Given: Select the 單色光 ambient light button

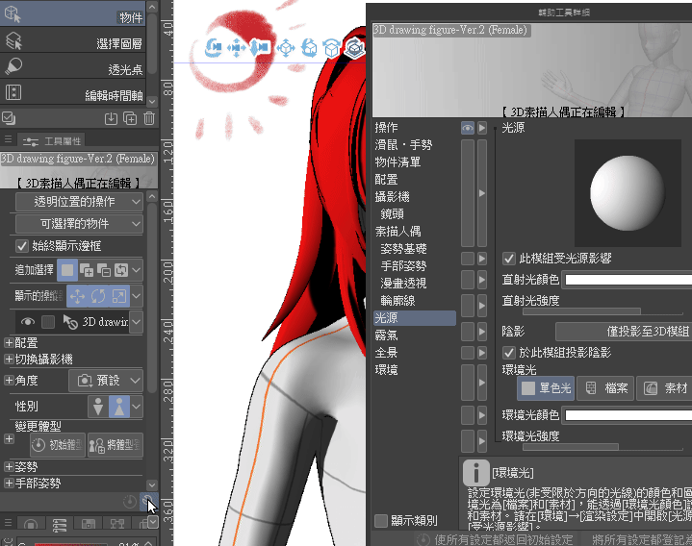Looking at the screenshot, I should point(546,388).
